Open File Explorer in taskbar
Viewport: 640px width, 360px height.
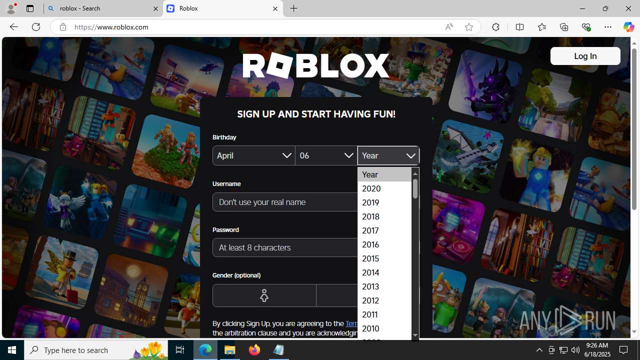tap(230, 350)
